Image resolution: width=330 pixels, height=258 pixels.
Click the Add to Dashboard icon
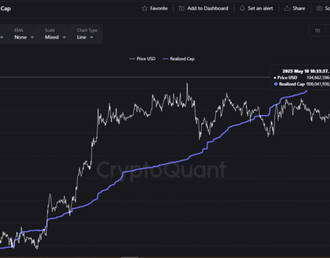[181, 8]
